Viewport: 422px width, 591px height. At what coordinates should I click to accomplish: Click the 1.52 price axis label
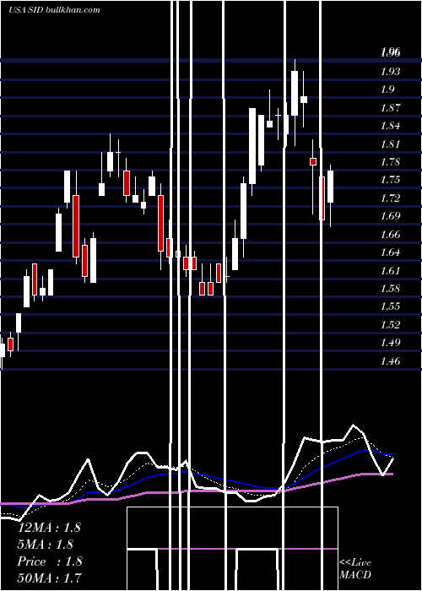pyautogui.click(x=390, y=324)
